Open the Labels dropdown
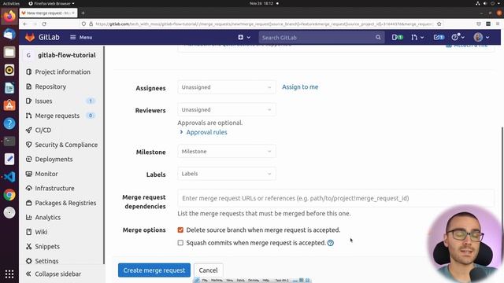Screen dimensions: 504x283 [x=227, y=174]
